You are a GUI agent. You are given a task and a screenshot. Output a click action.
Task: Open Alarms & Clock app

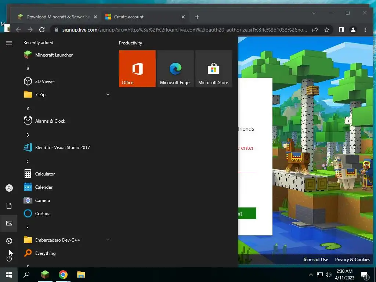(67, 121)
